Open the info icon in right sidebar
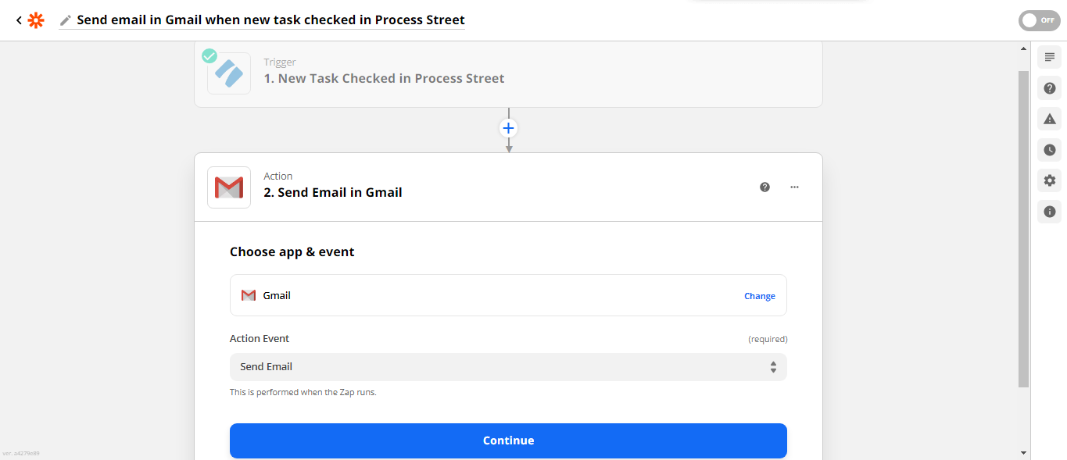 click(x=1049, y=212)
